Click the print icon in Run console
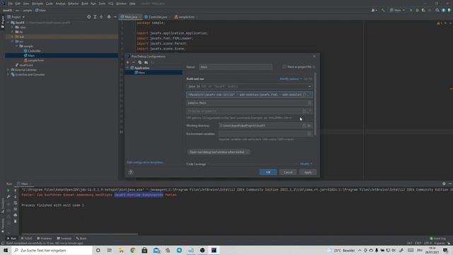453x255 pixels. tap(16, 215)
